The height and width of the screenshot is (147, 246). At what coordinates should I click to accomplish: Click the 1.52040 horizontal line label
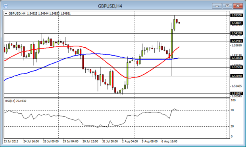click(236, 76)
